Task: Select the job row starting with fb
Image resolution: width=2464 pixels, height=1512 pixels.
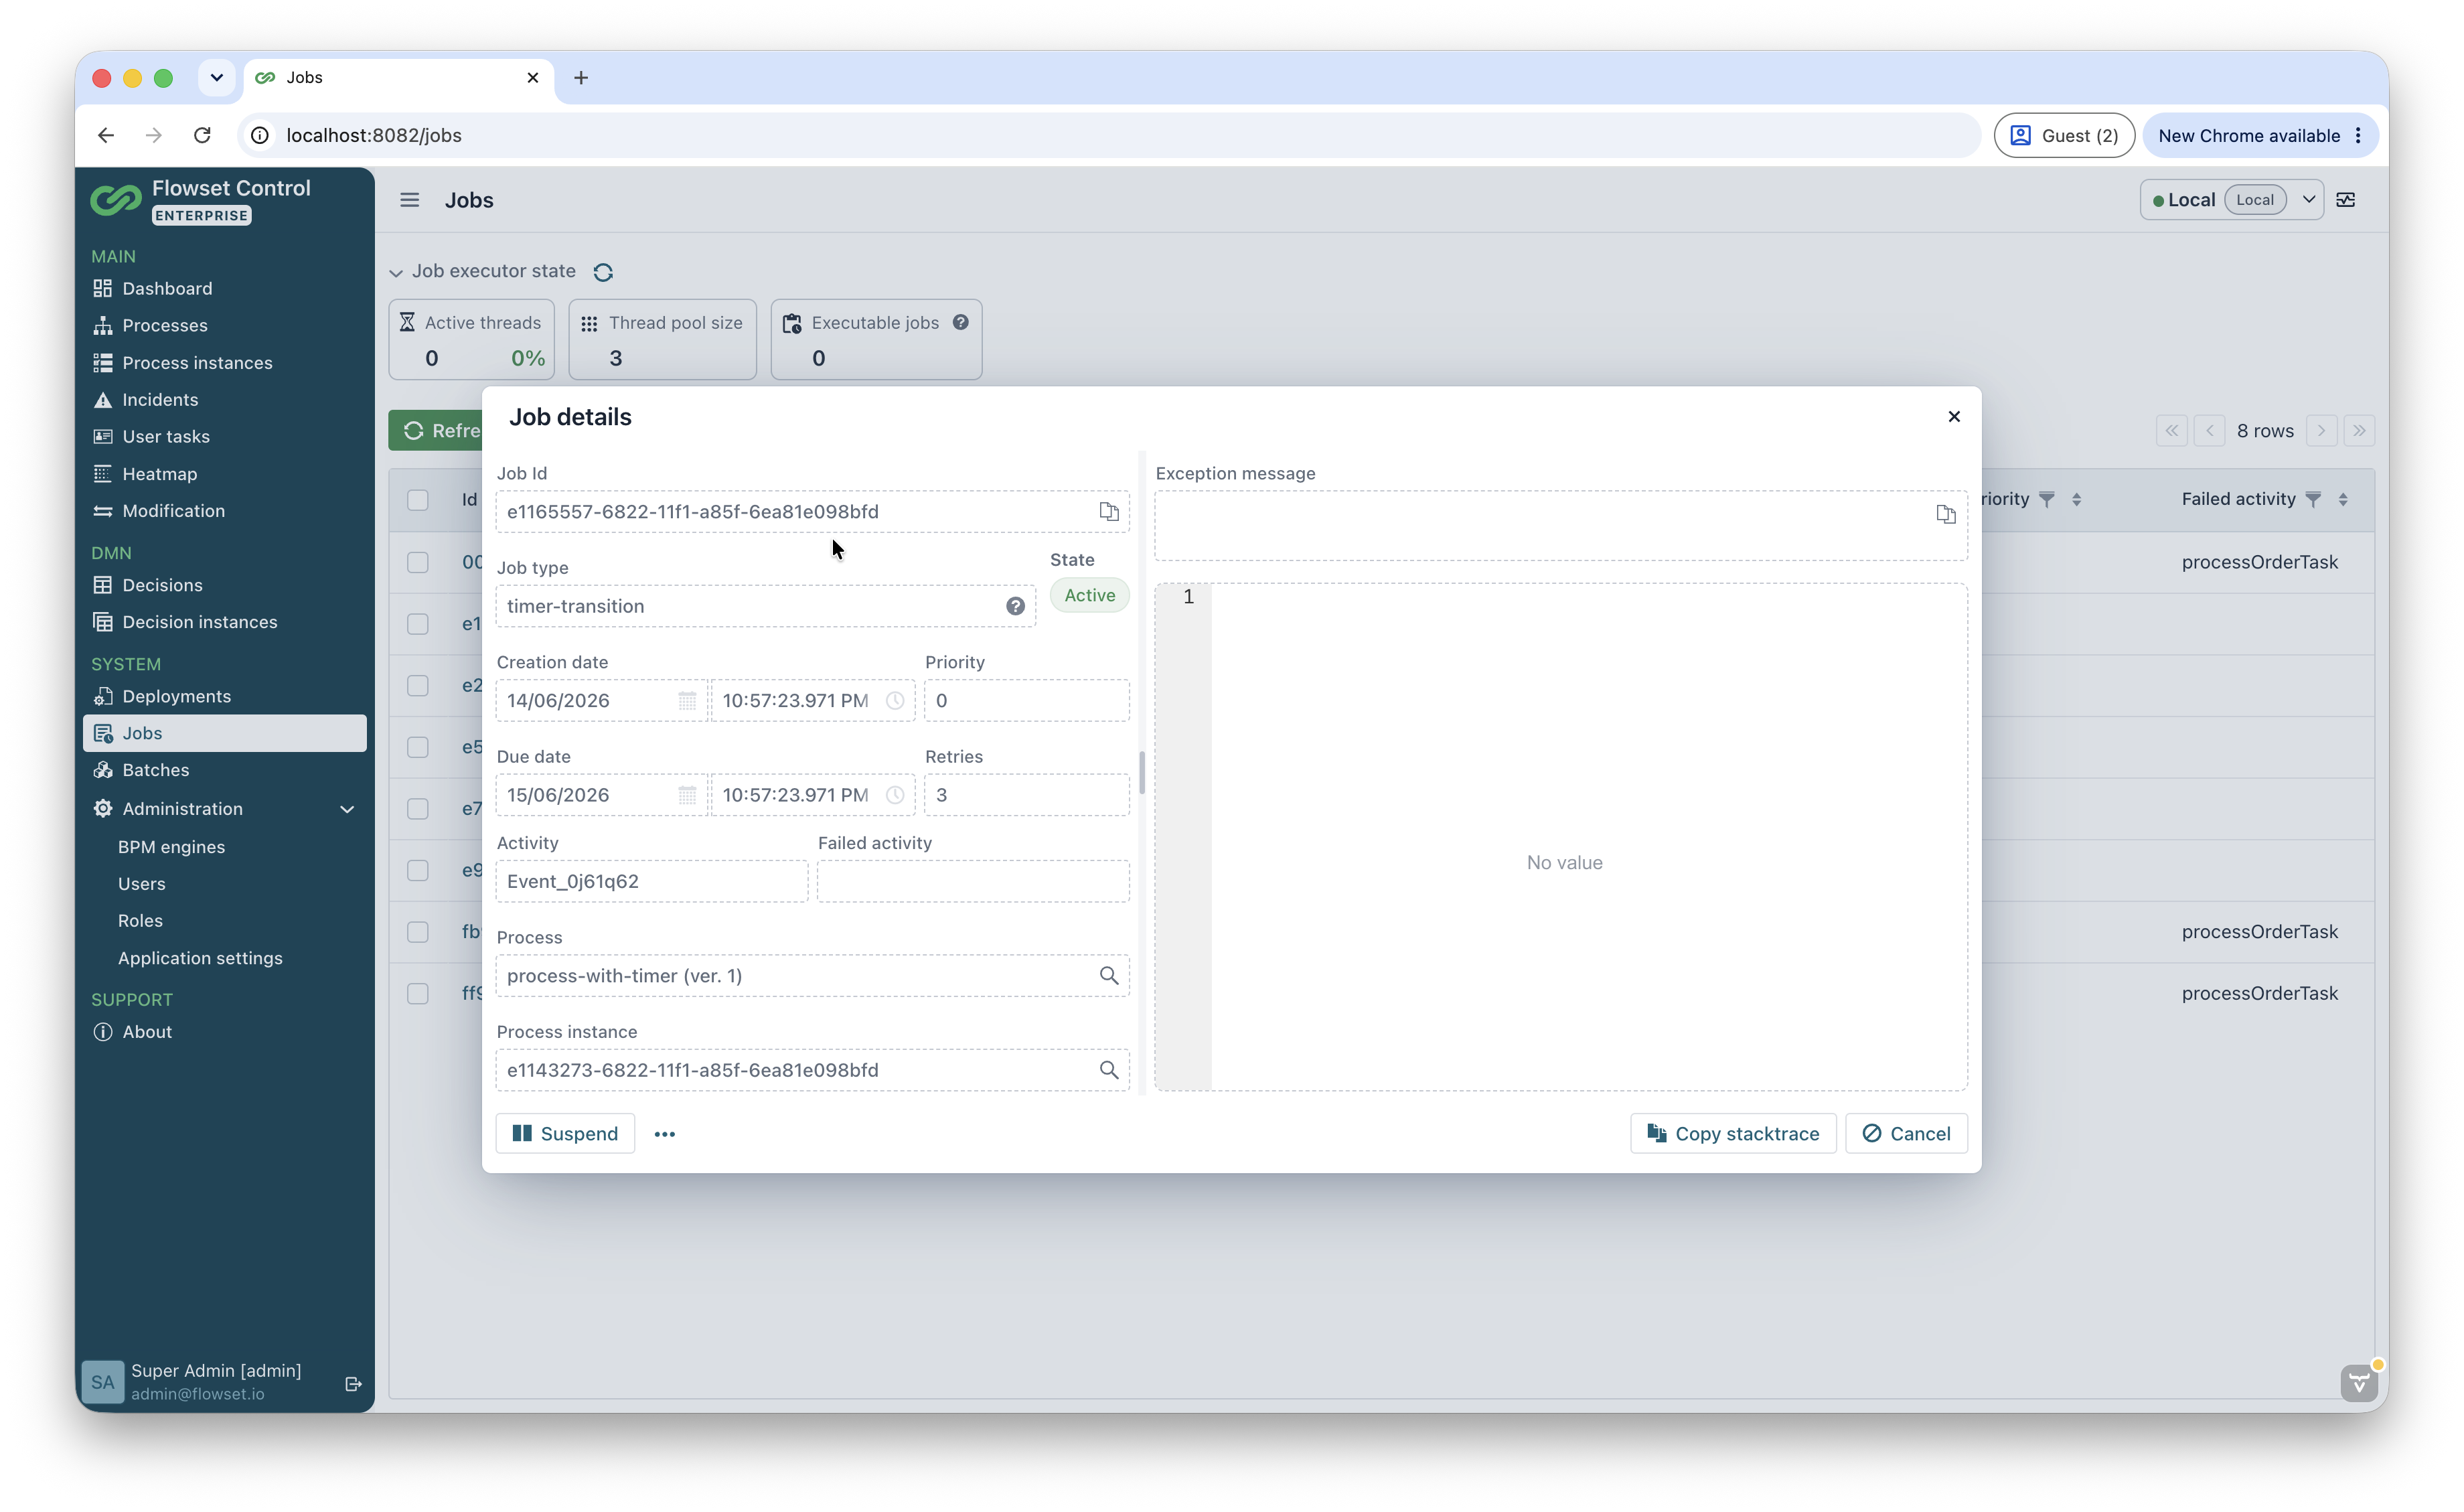Action: click(x=418, y=932)
